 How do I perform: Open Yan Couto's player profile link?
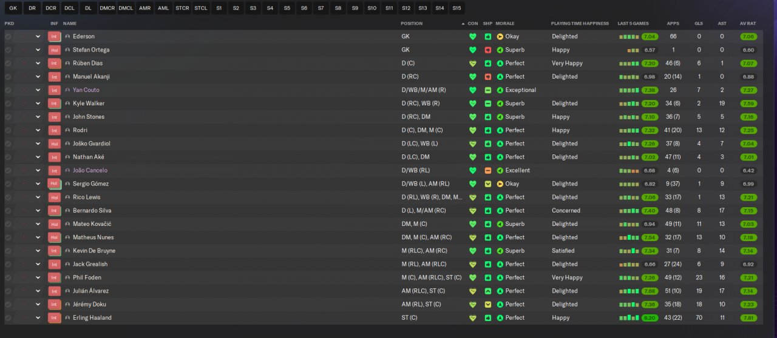tap(86, 90)
